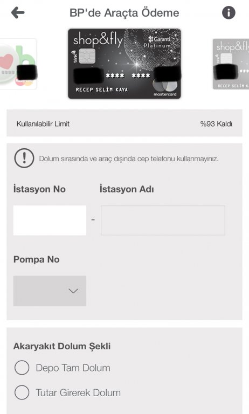
Task: Tap the Pompa No chevron arrow
Action: tap(73, 291)
